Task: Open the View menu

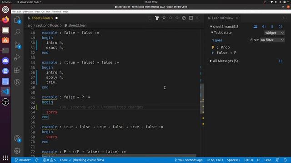Action: pos(37,11)
